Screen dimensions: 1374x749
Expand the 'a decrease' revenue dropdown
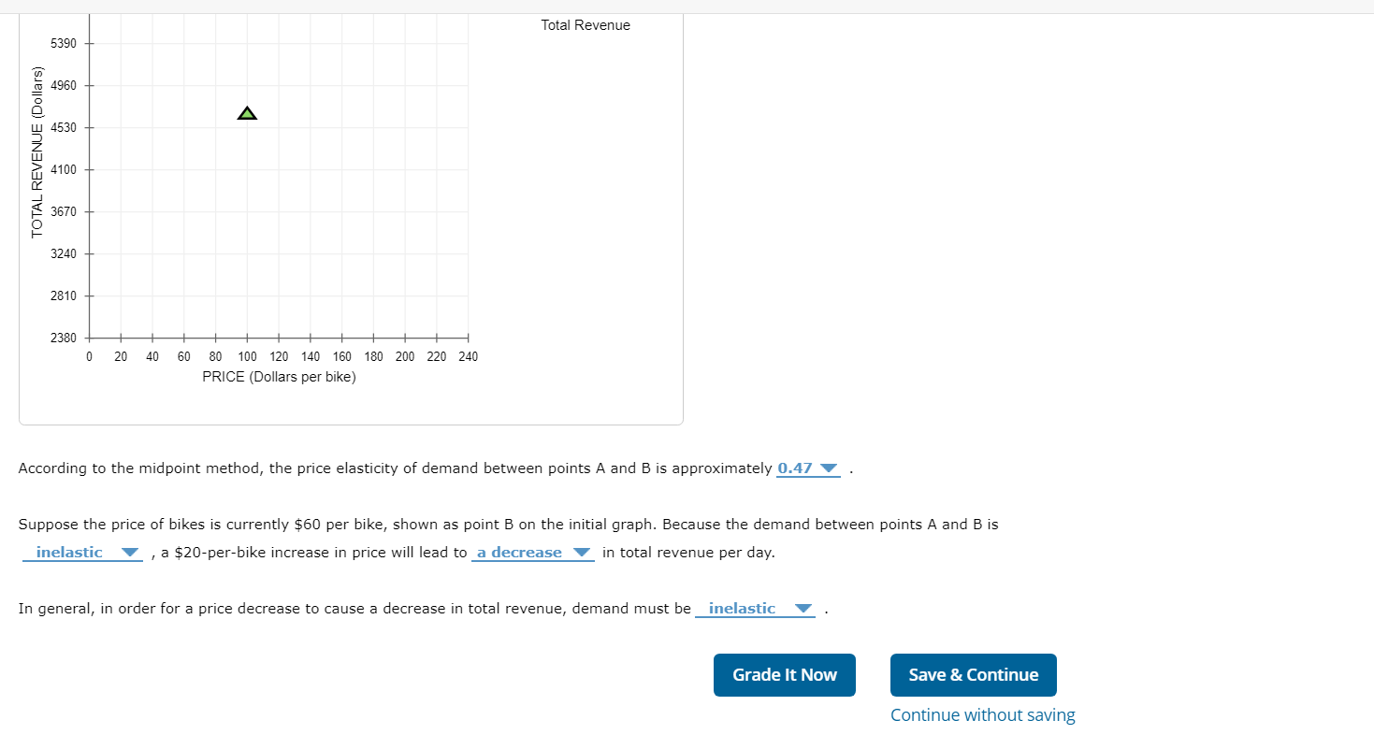[x=530, y=552]
